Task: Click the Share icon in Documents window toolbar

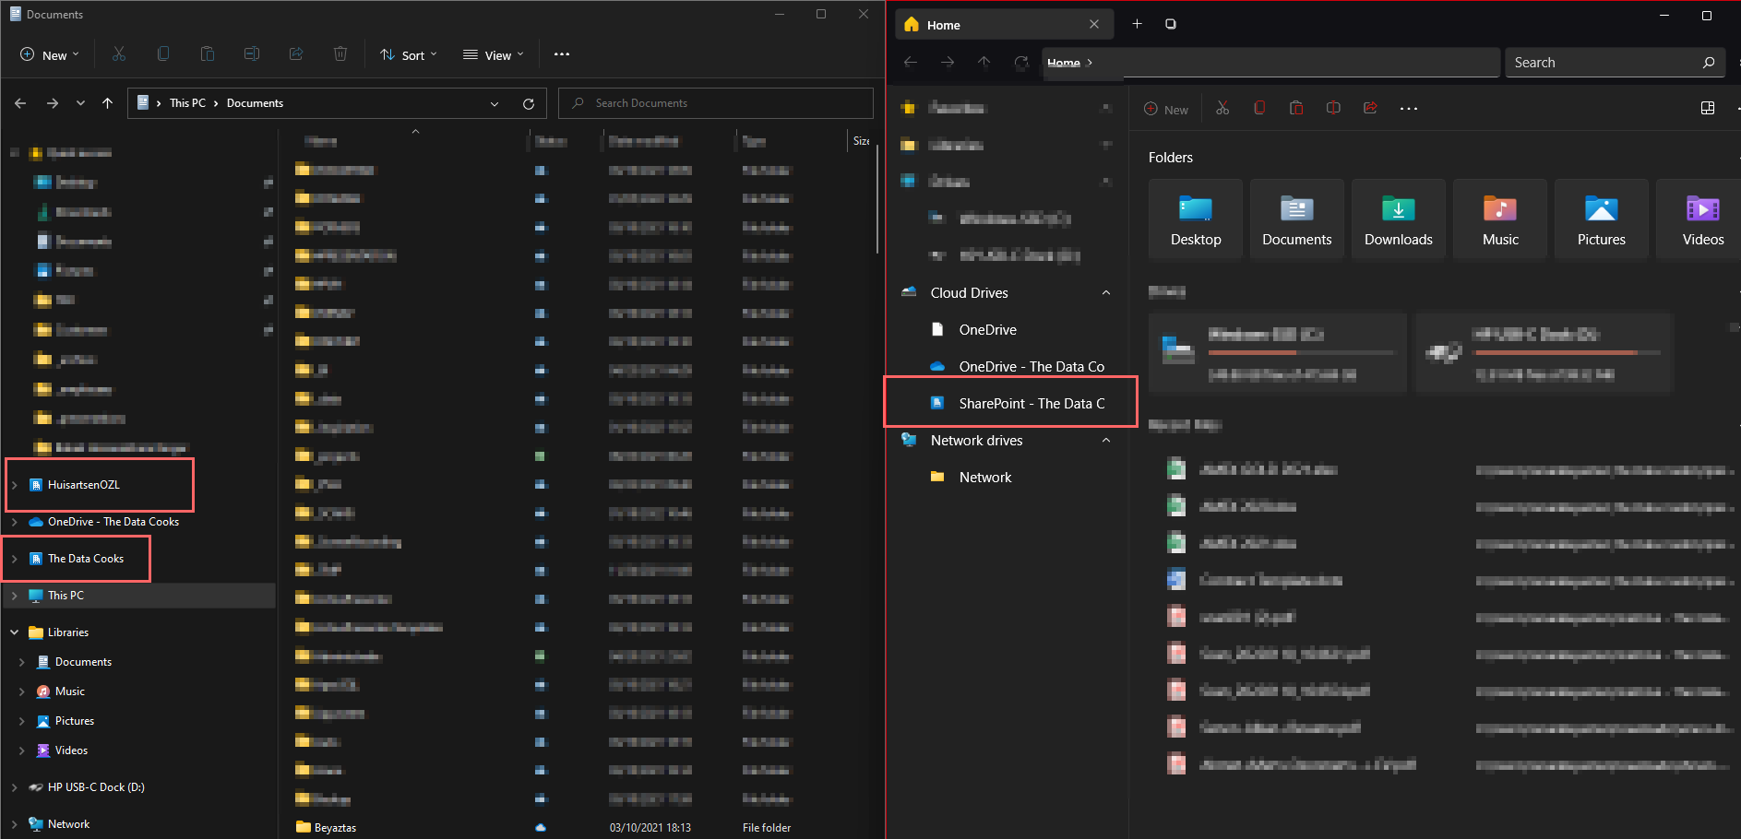Action: (296, 54)
